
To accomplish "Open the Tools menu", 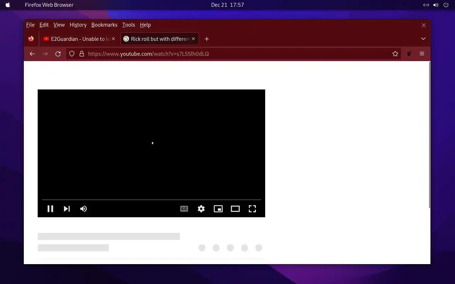I will (129, 25).
